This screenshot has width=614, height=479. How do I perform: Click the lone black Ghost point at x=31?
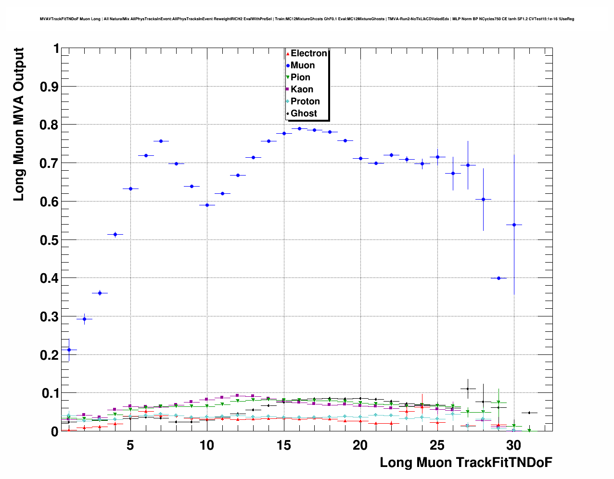[529, 413]
